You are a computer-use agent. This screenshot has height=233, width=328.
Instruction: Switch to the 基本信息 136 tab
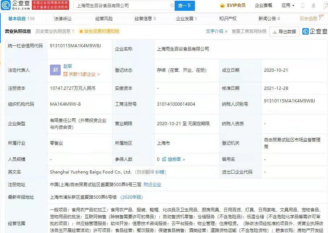tap(21, 18)
